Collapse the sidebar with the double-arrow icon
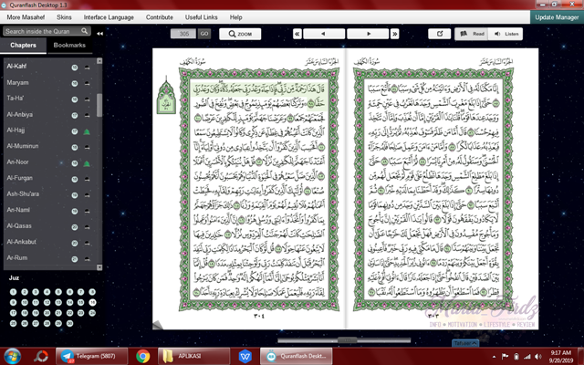Viewport: 584px width, 365px height. pyautogui.click(x=99, y=34)
